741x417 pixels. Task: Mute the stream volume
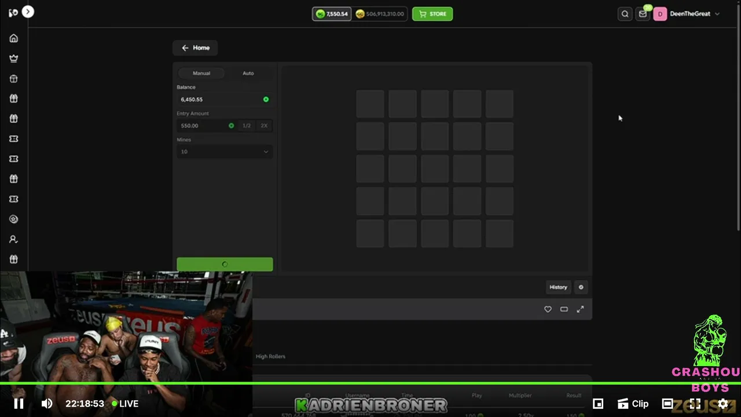(x=47, y=404)
